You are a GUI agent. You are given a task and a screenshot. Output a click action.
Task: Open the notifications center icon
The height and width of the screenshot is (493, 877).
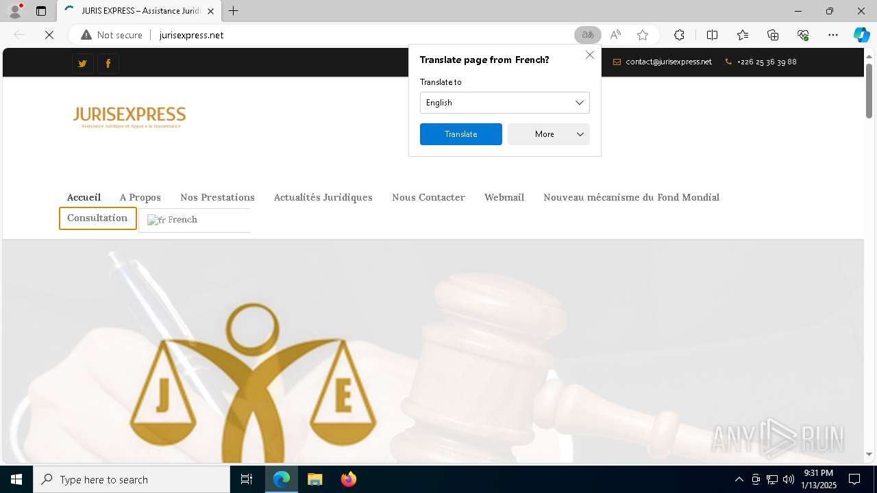click(x=854, y=479)
